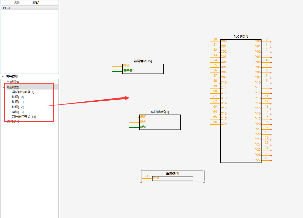This screenshot has height=218, width=303.
Task: Click the 生成器[3] block title
Action: coord(173,173)
